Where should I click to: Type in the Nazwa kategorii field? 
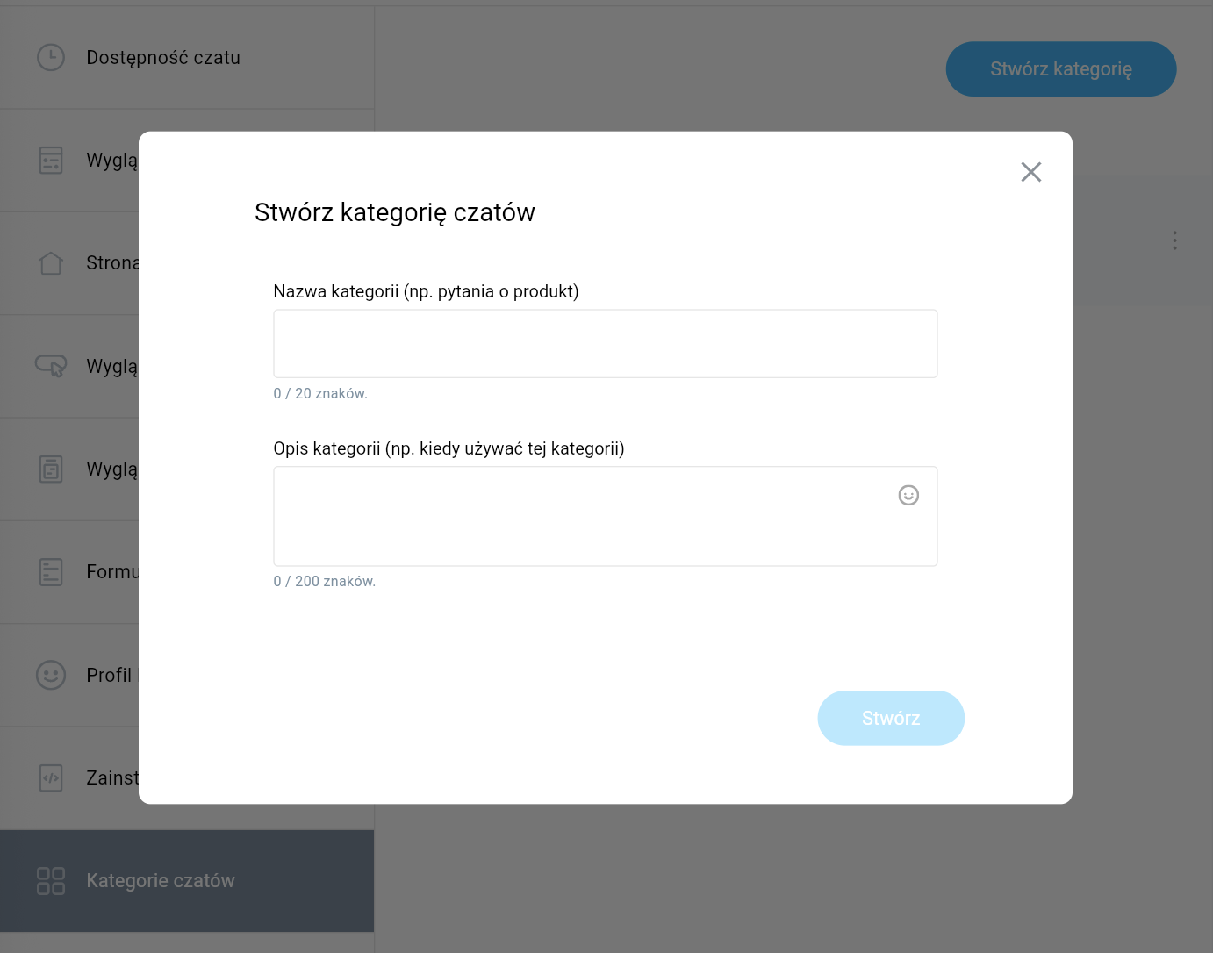click(605, 344)
